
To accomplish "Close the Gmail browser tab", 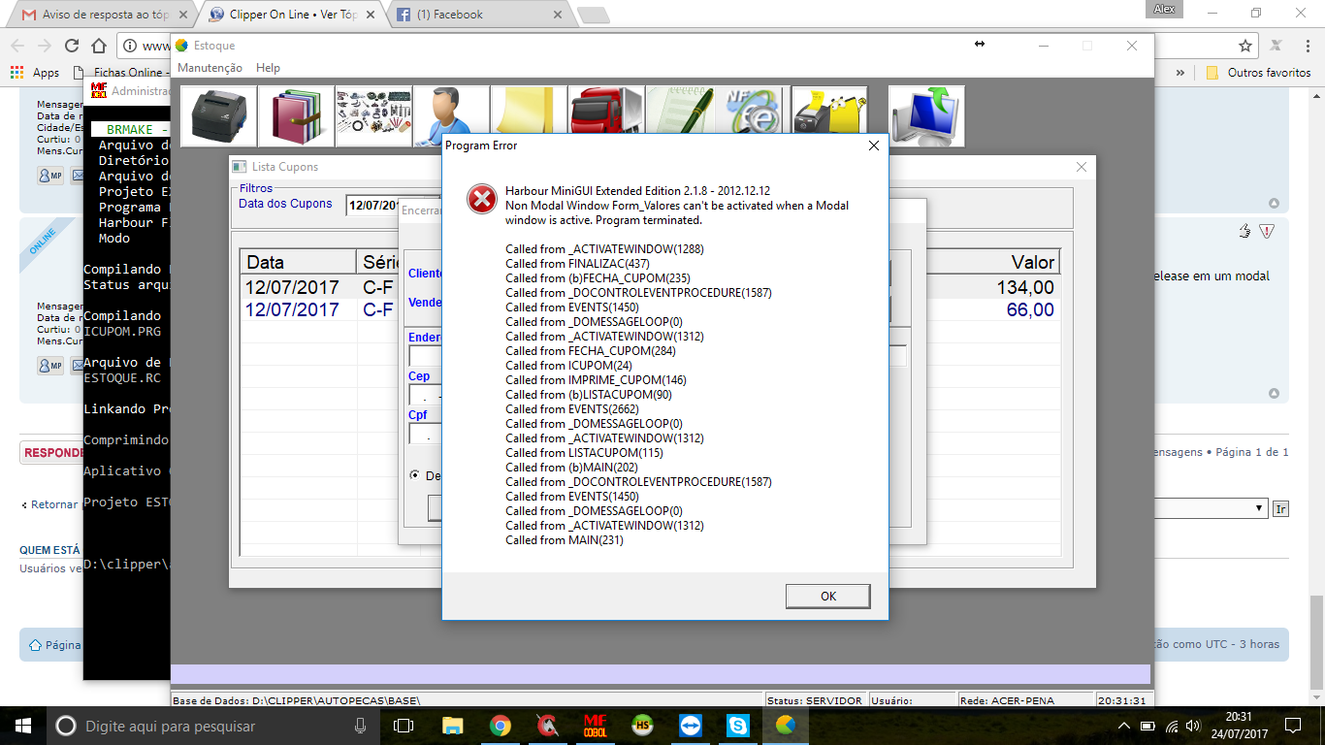I will (185, 15).
